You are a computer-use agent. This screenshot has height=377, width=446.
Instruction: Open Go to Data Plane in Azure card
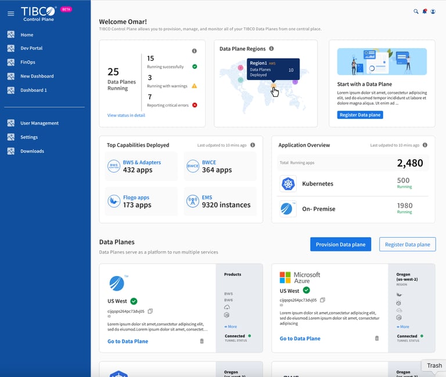300,338
